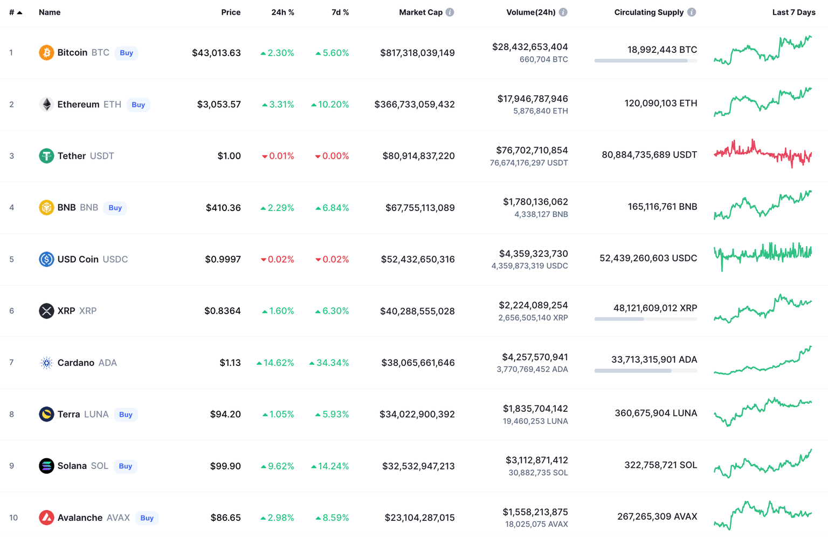The image size is (828, 537).
Task: Open the XRP coin name link
Action: pyautogui.click(x=66, y=311)
